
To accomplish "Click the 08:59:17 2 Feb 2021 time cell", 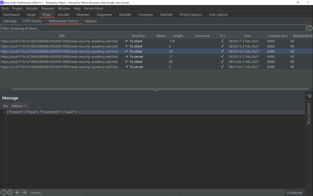I will 244,41.
